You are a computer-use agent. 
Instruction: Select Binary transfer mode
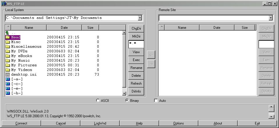pyautogui.click(x=127, y=101)
